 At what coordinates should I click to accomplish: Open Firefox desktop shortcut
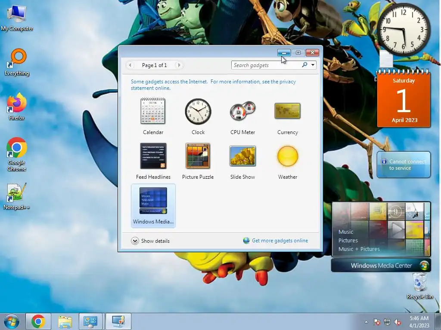click(x=17, y=107)
